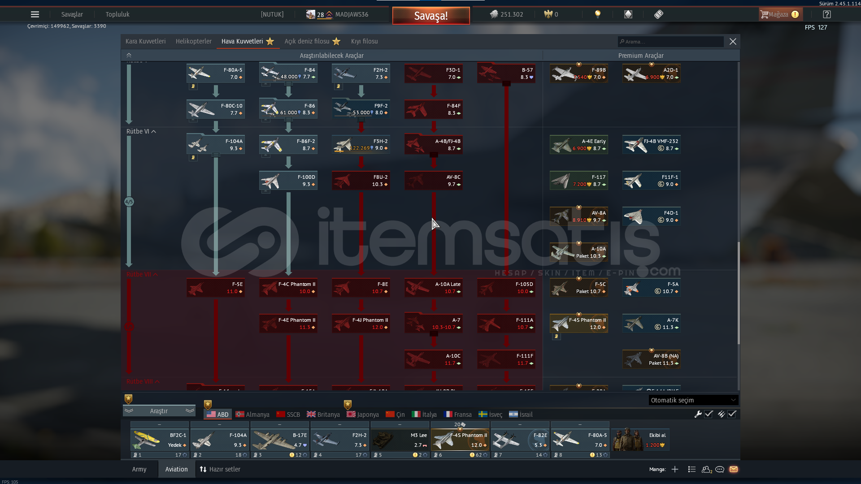Switch to Helikopterler tab
This screenshot has height=484, width=861.
coord(194,41)
